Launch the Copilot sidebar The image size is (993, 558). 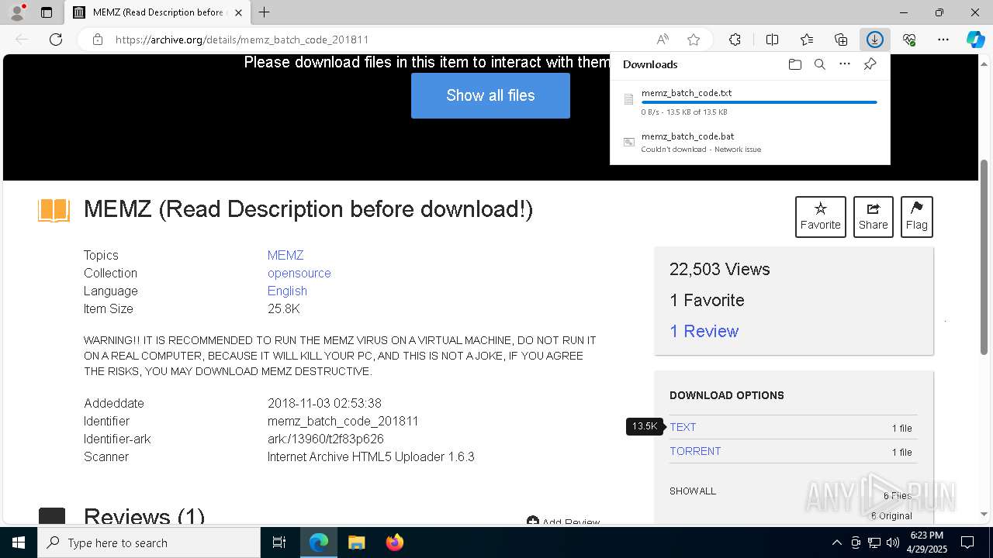click(976, 40)
